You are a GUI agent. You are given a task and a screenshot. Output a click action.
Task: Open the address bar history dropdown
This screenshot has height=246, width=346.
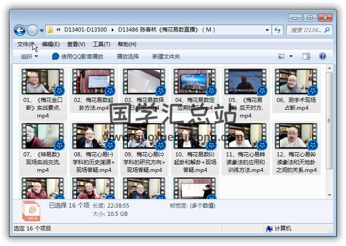267,30
